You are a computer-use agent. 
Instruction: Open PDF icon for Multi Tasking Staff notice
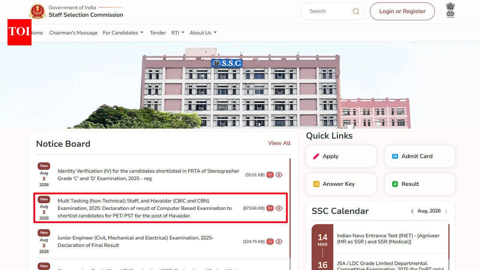coord(270,208)
